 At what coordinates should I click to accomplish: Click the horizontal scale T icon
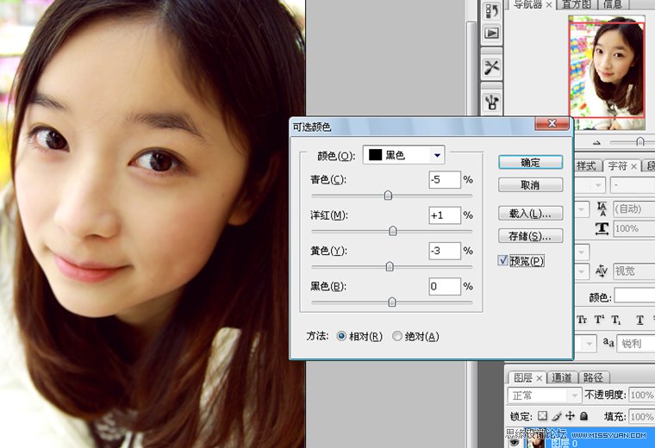pyautogui.click(x=602, y=228)
